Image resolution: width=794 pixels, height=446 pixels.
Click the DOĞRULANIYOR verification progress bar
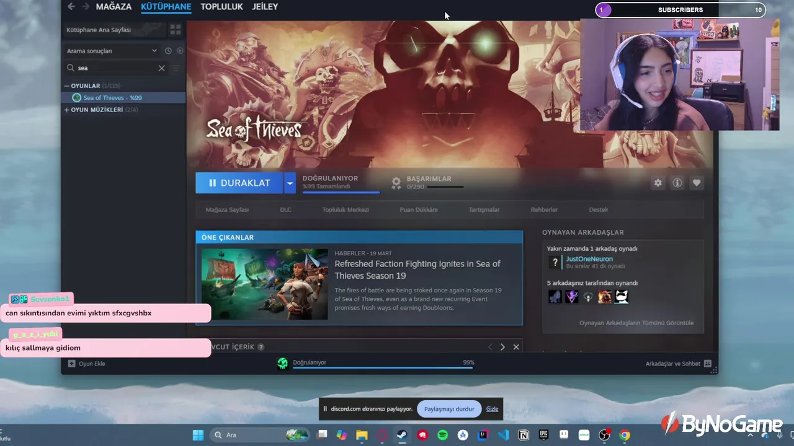pos(341,192)
